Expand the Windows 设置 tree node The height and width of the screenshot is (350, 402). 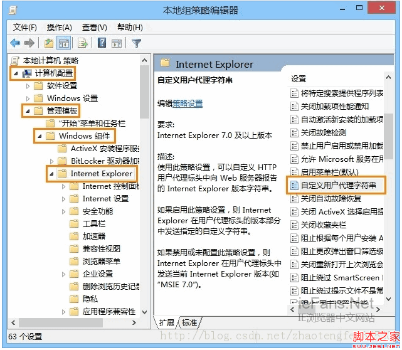pyautogui.click(x=28, y=98)
